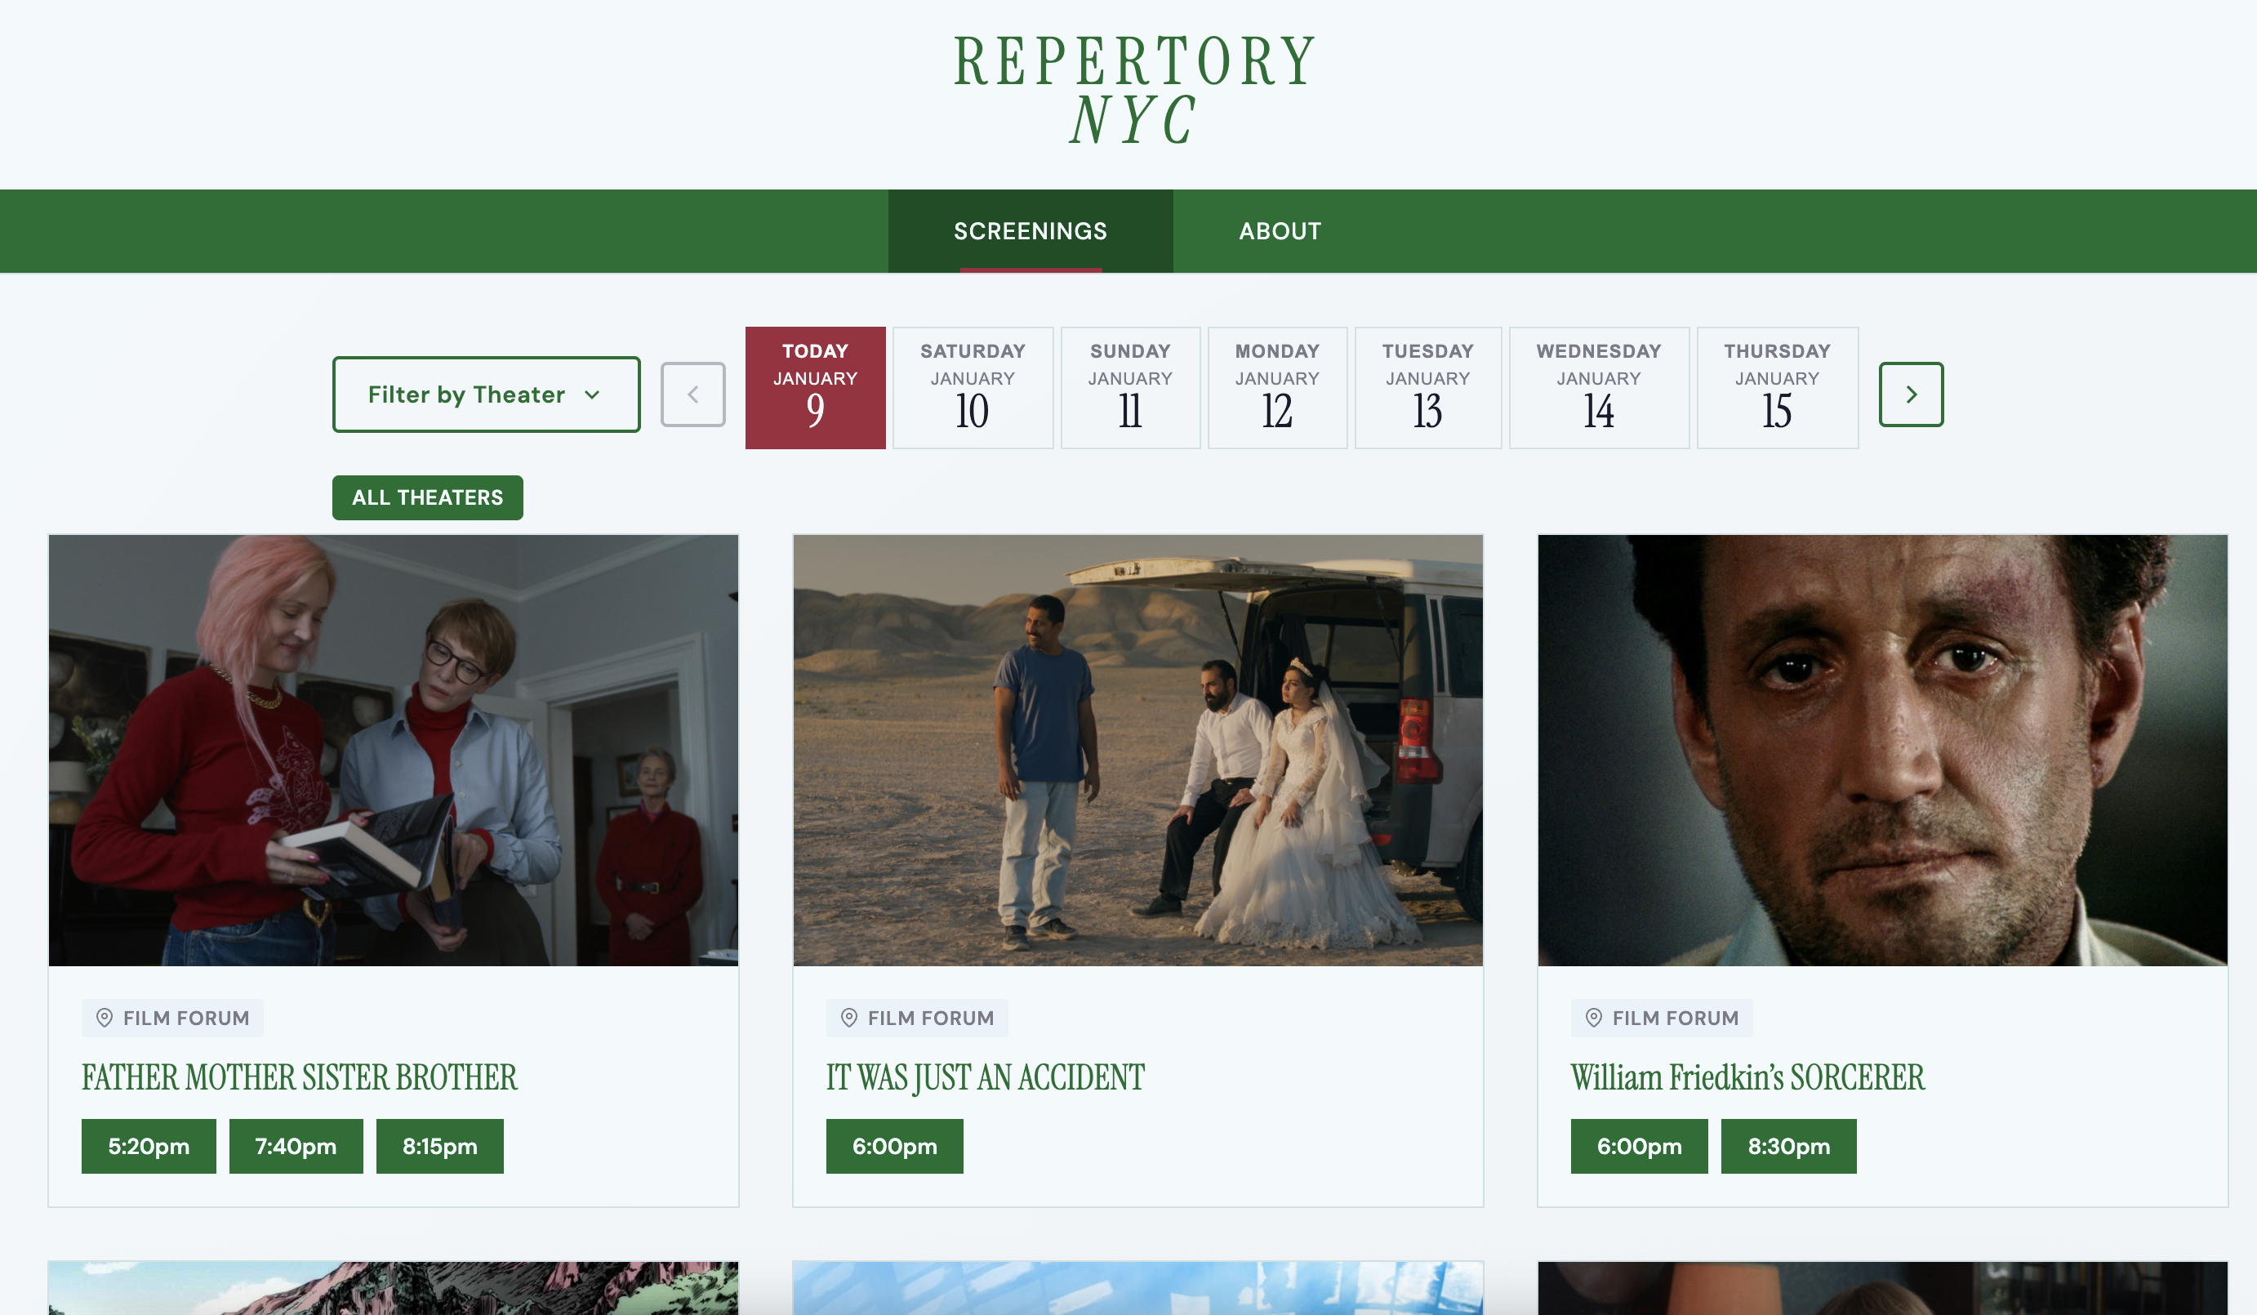The image size is (2257, 1315).
Task: Click the previous week arrow button
Action: coord(692,394)
